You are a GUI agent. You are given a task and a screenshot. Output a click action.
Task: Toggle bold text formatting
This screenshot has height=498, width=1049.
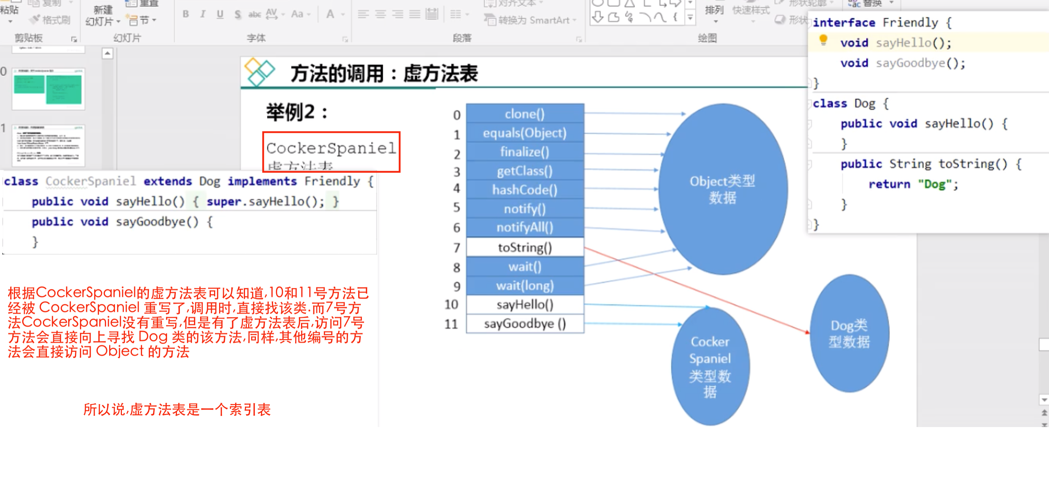(186, 14)
